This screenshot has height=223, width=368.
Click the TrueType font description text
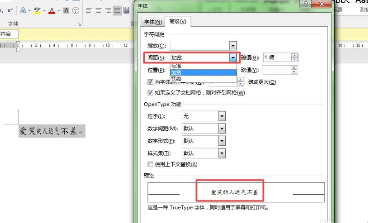point(208,208)
